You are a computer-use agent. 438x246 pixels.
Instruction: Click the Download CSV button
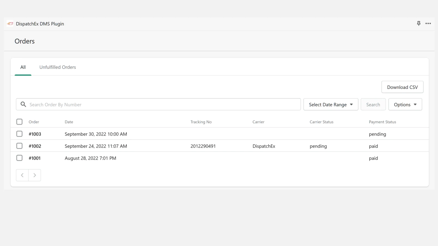(x=402, y=87)
